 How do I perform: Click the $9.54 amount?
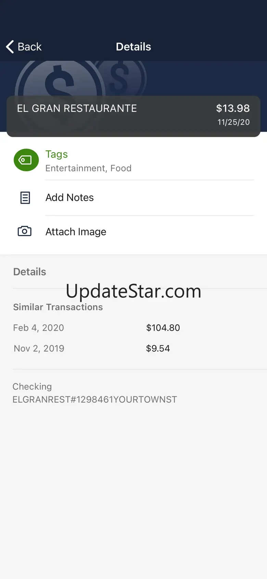click(x=158, y=348)
